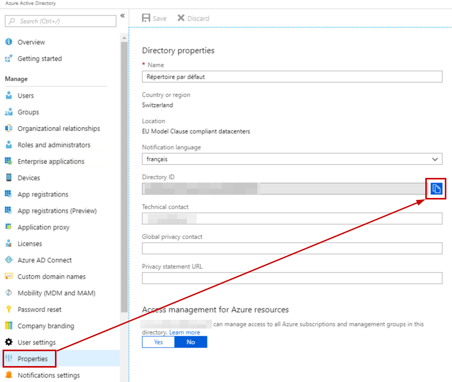This screenshot has width=452, height=382.
Task: Copy the Directory ID to clipboard
Action: click(x=436, y=189)
